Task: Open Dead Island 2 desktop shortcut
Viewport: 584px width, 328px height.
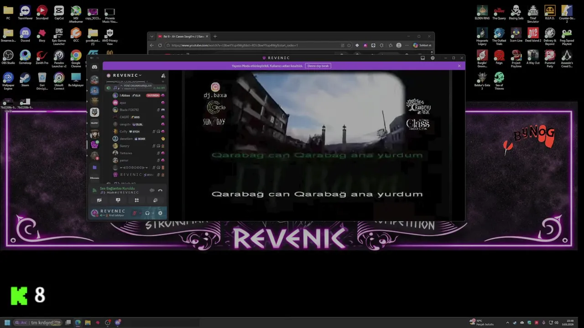Action: pyautogui.click(x=533, y=35)
